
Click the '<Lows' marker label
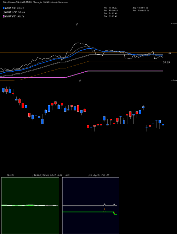174,80
